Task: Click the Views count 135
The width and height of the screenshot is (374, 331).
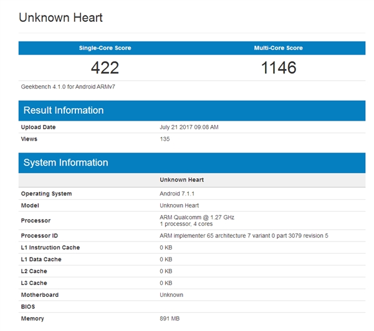Action: (165, 139)
